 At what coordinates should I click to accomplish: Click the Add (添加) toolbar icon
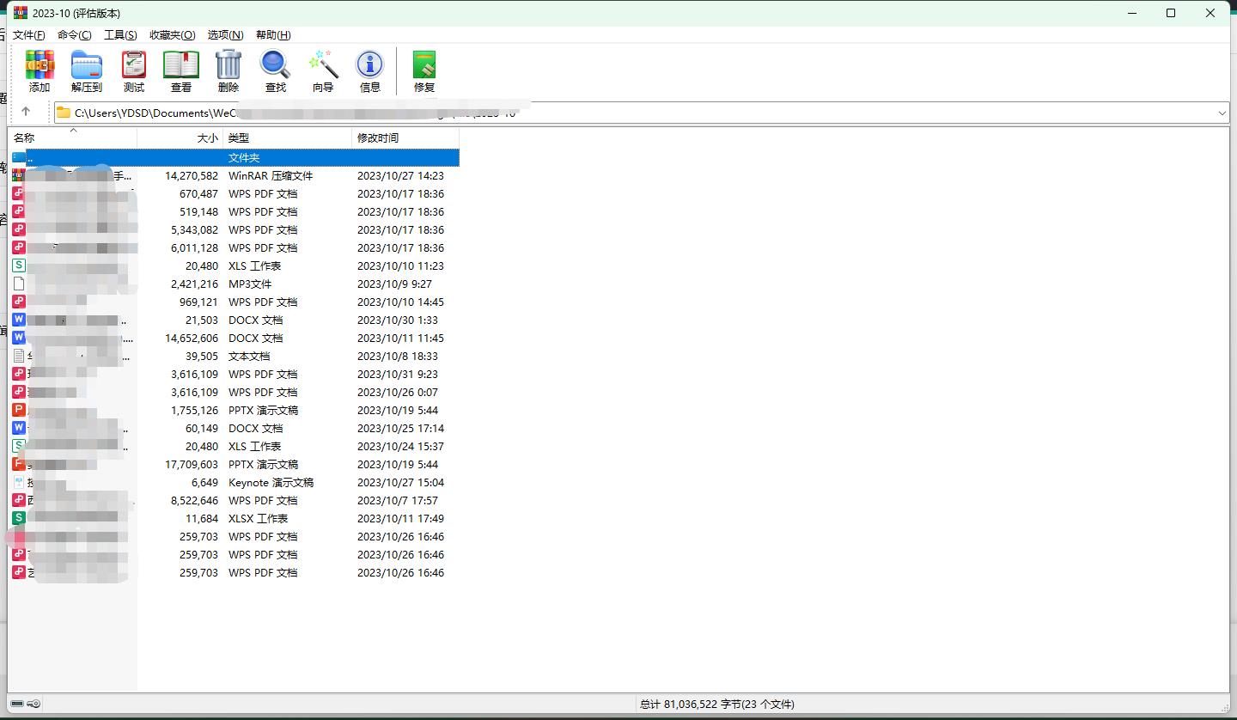pyautogui.click(x=40, y=70)
